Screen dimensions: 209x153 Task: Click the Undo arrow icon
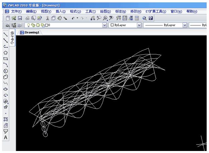pos(73,18)
